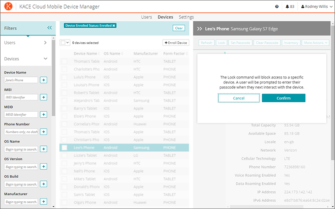Switch to the Users tab
This screenshot has height=209, width=335.
click(147, 17)
